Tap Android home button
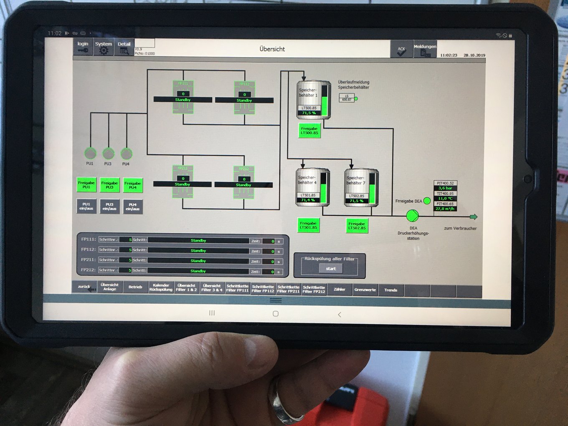 click(x=276, y=314)
